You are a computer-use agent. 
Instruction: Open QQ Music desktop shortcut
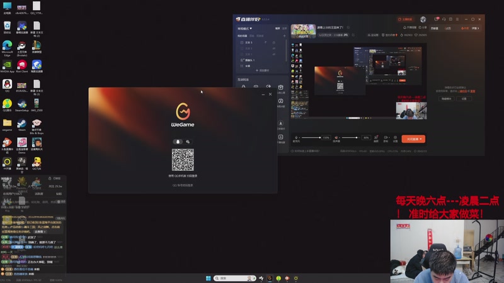(x=7, y=105)
